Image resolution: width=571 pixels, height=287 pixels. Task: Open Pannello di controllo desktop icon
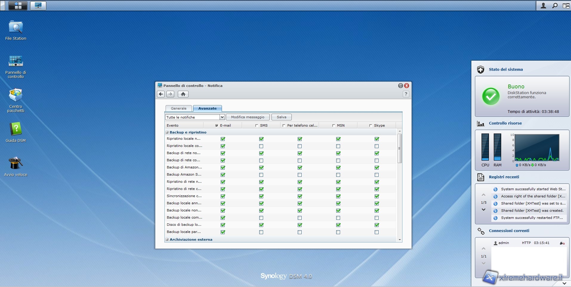coord(16,61)
